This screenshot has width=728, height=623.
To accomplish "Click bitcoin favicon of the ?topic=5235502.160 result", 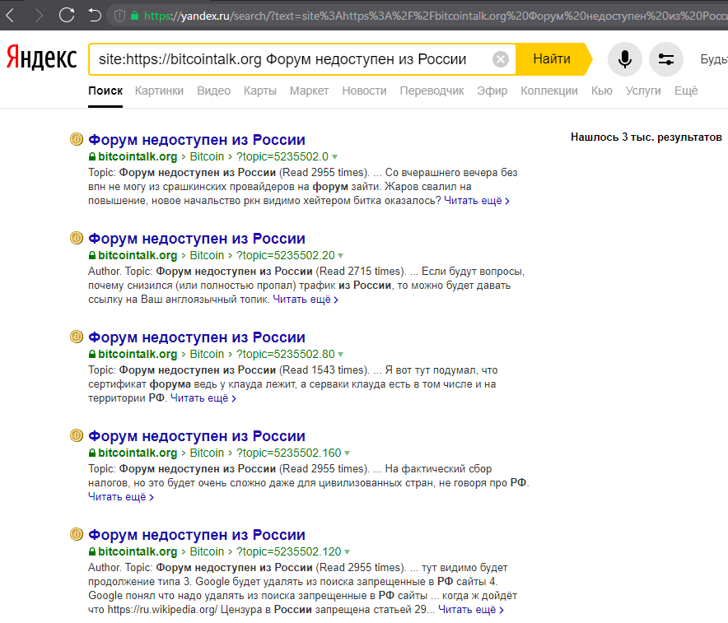I will 76,435.
